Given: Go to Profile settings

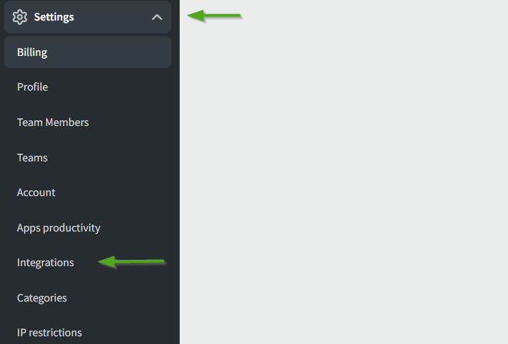Looking at the screenshot, I should pos(33,87).
